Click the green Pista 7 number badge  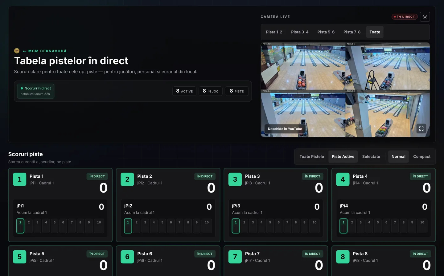pyautogui.click(x=235, y=257)
